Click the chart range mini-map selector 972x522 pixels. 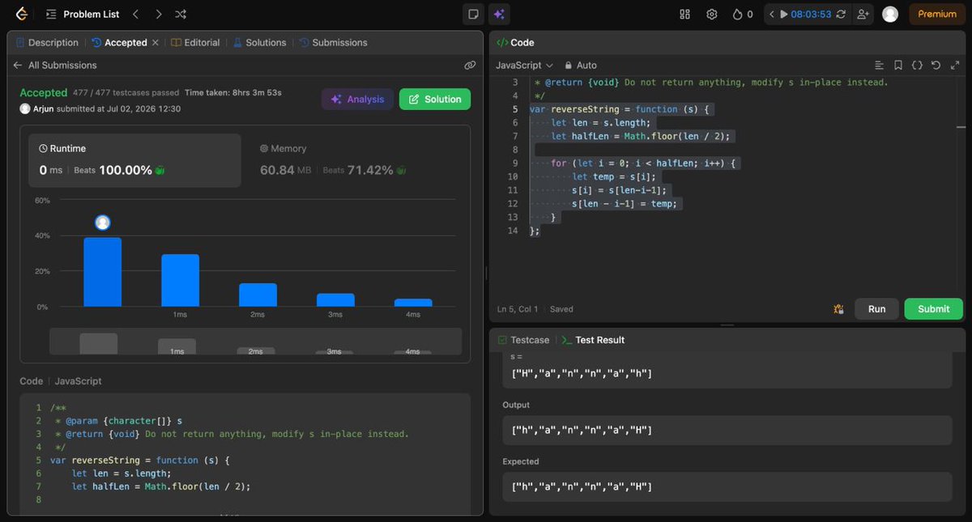(256, 341)
